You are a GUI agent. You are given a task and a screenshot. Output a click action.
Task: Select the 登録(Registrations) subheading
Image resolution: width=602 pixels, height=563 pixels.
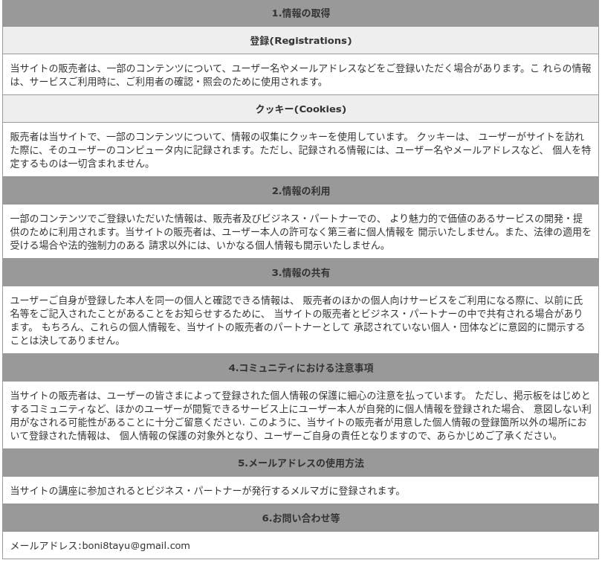coord(300,41)
